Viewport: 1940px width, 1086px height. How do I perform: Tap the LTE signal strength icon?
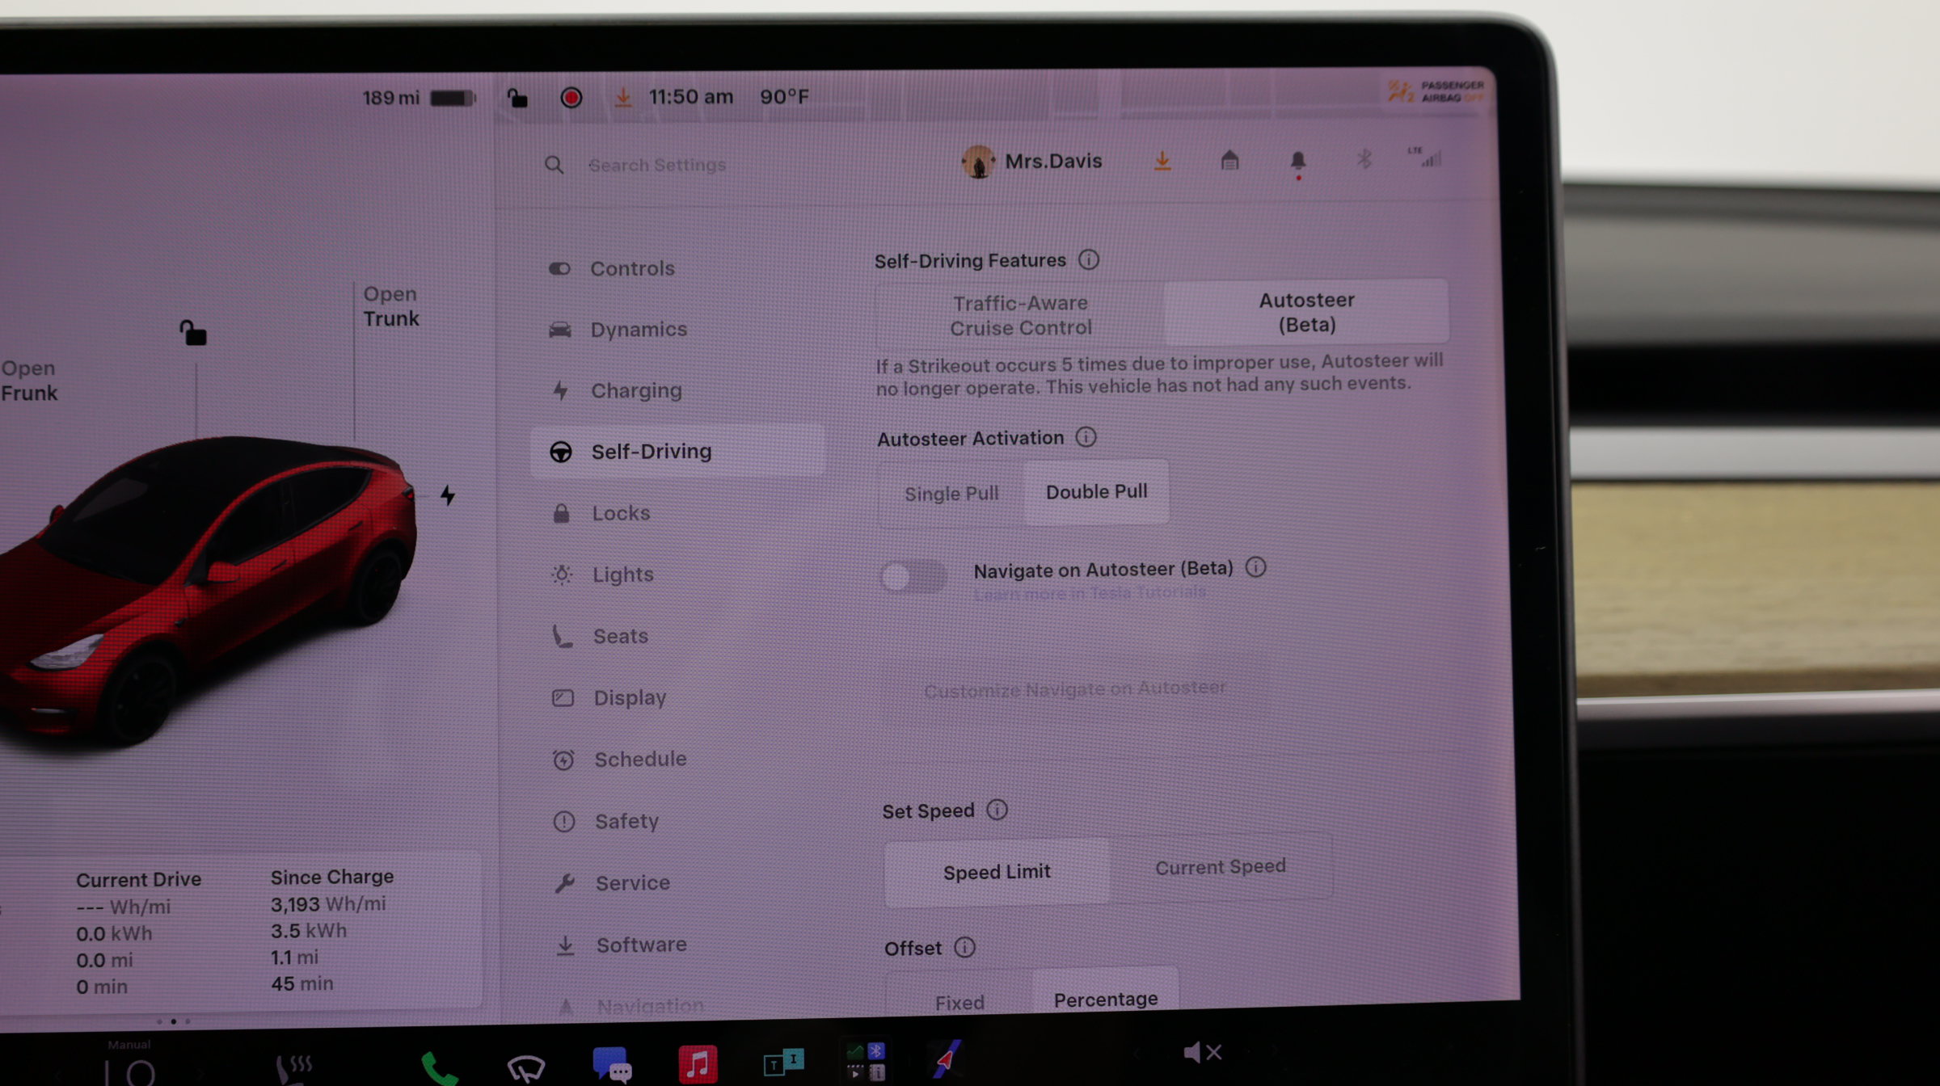[1426, 157]
